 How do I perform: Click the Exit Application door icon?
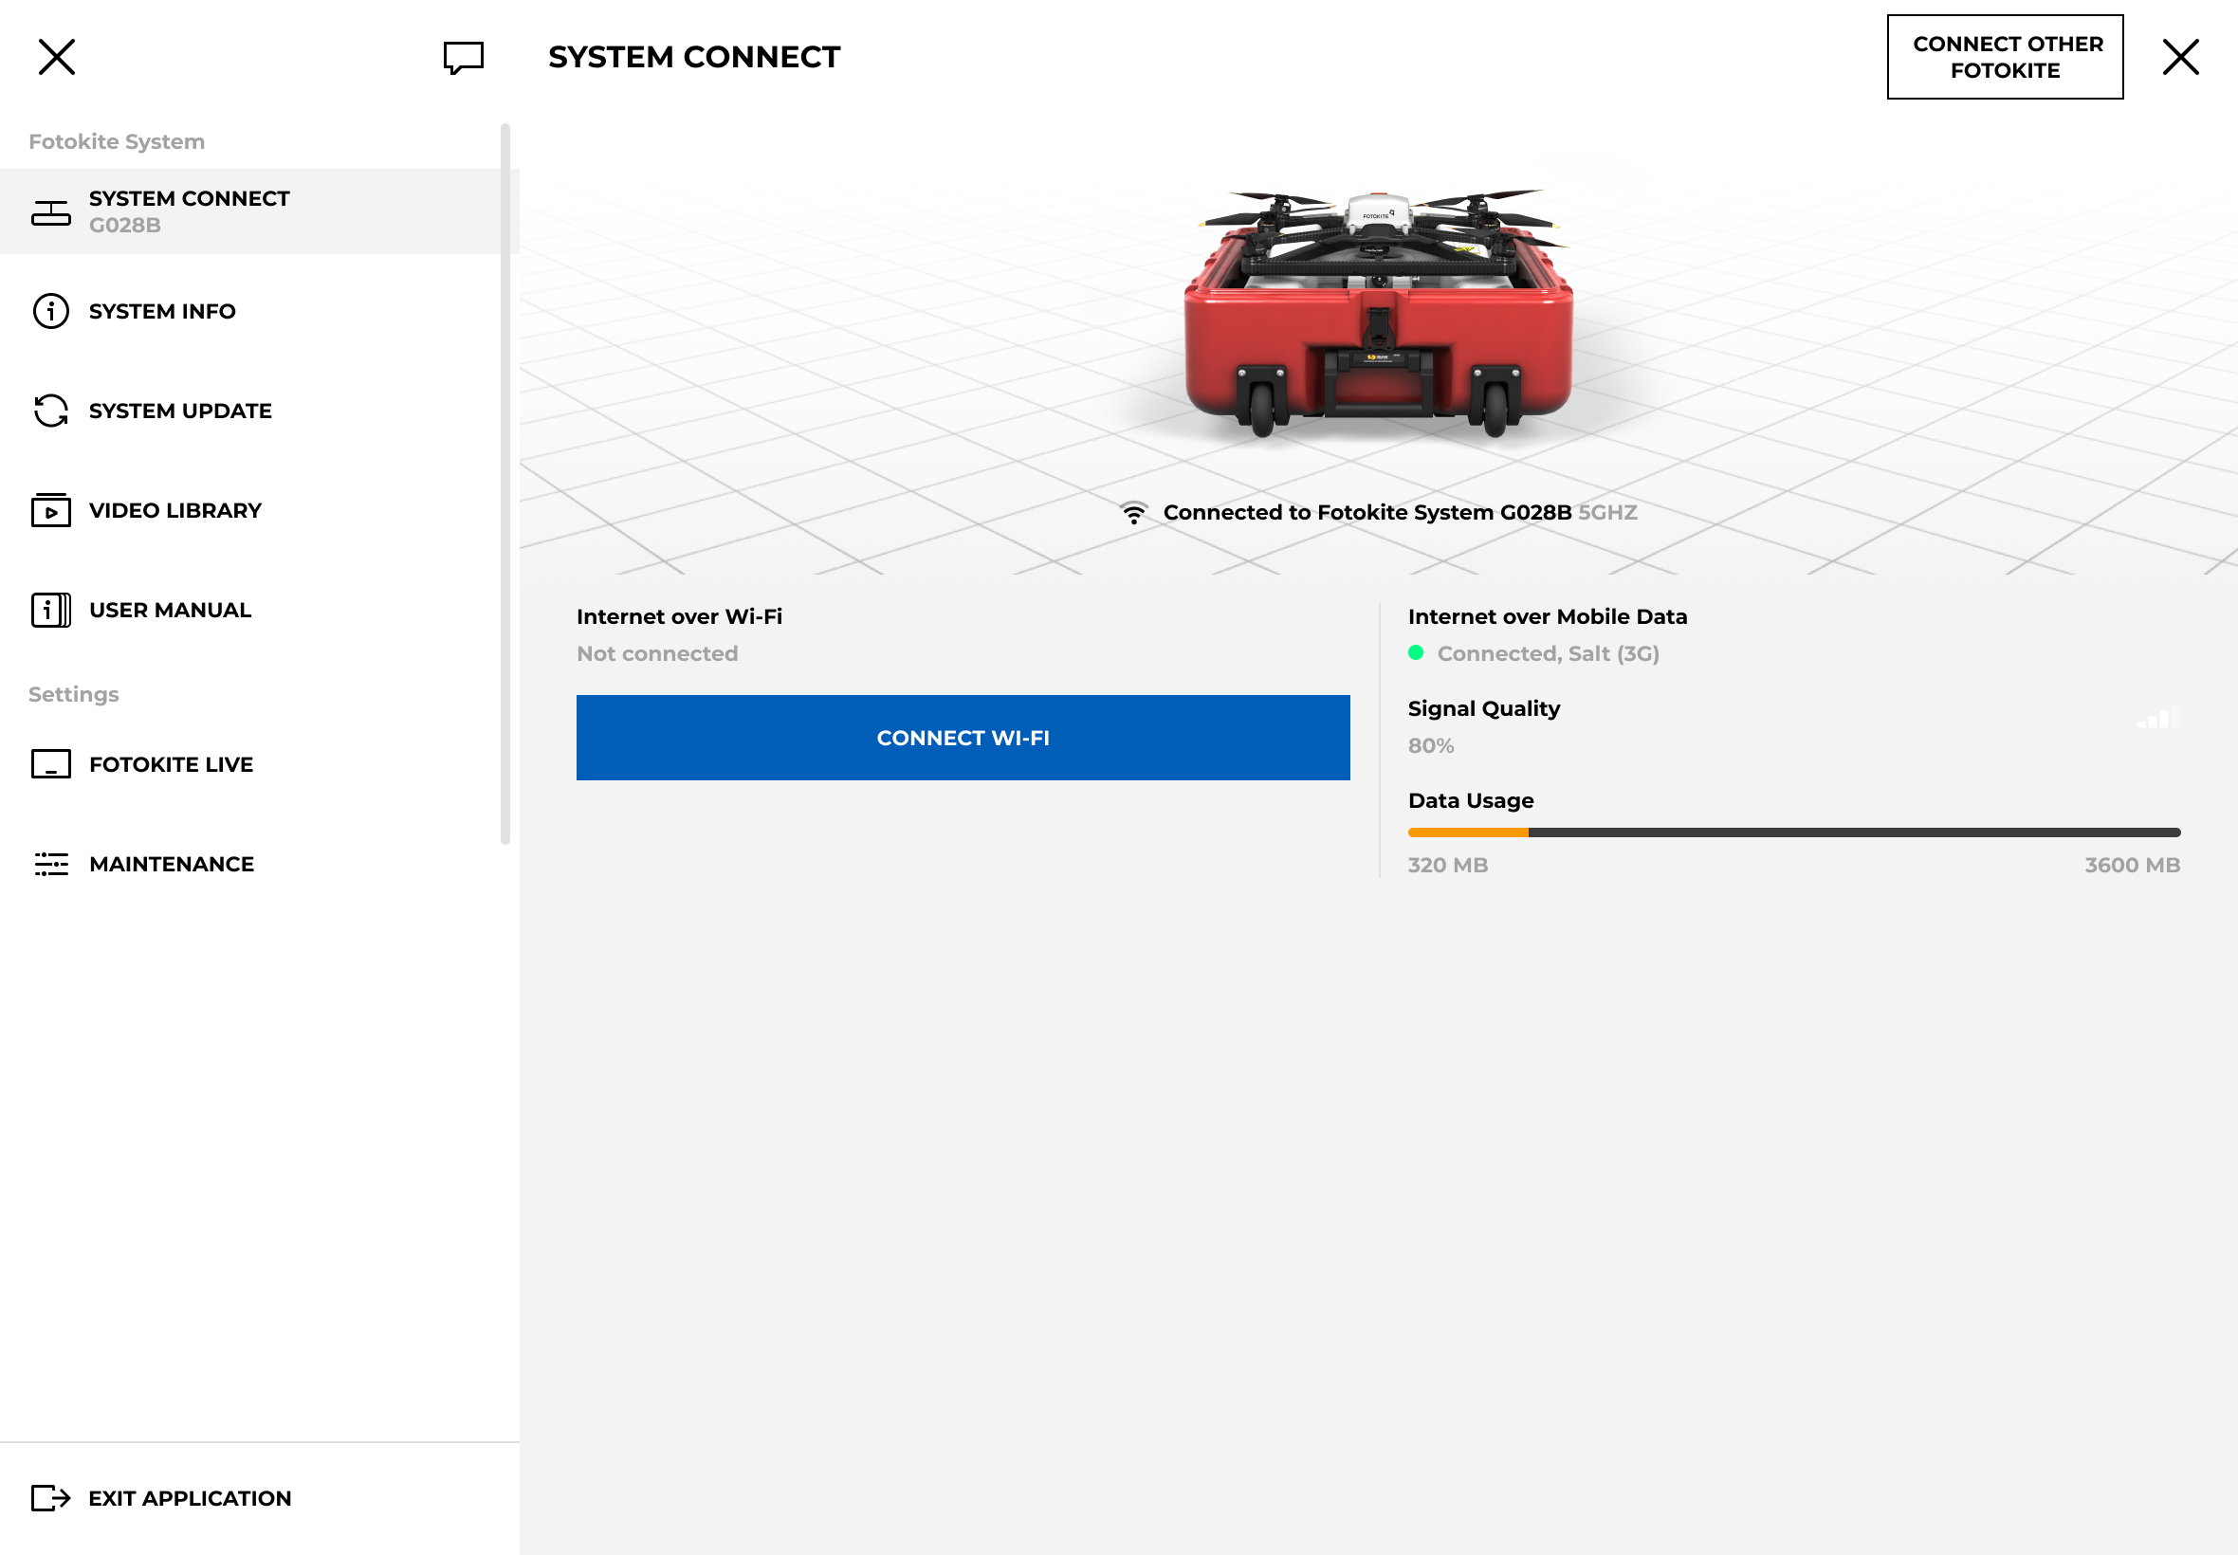click(50, 1498)
